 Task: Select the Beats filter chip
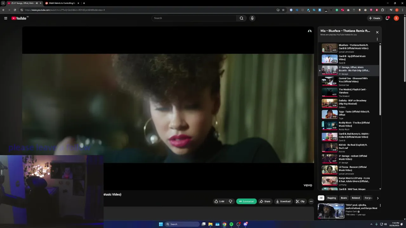click(x=344, y=198)
